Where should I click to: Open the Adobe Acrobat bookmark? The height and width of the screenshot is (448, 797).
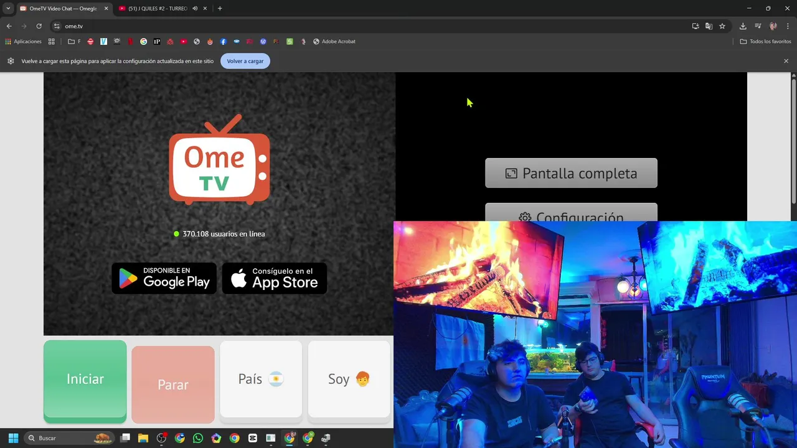point(334,42)
